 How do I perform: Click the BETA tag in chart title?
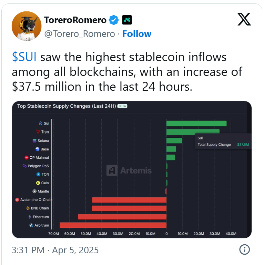pyautogui.click(x=122, y=106)
